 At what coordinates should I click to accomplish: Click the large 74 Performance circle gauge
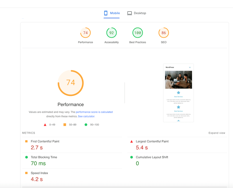pos(70,83)
